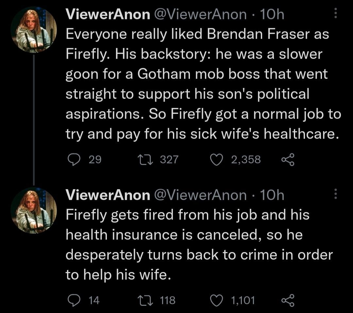The height and width of the screenshot is (313, 353).
Task: Open ViewerAnon's avatar on the first tweet
Action: point(34,30)
